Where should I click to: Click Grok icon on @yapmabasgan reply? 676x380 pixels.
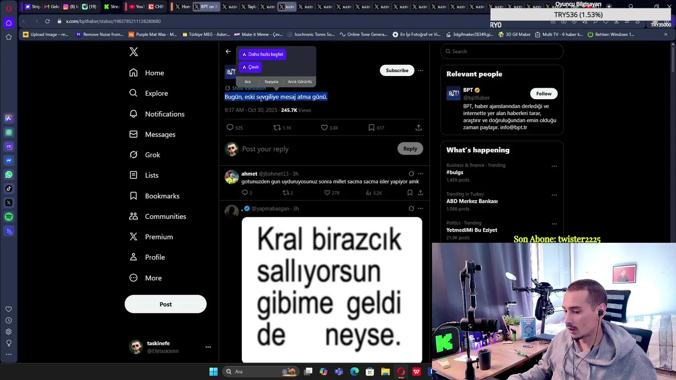[x=411, y=208]
